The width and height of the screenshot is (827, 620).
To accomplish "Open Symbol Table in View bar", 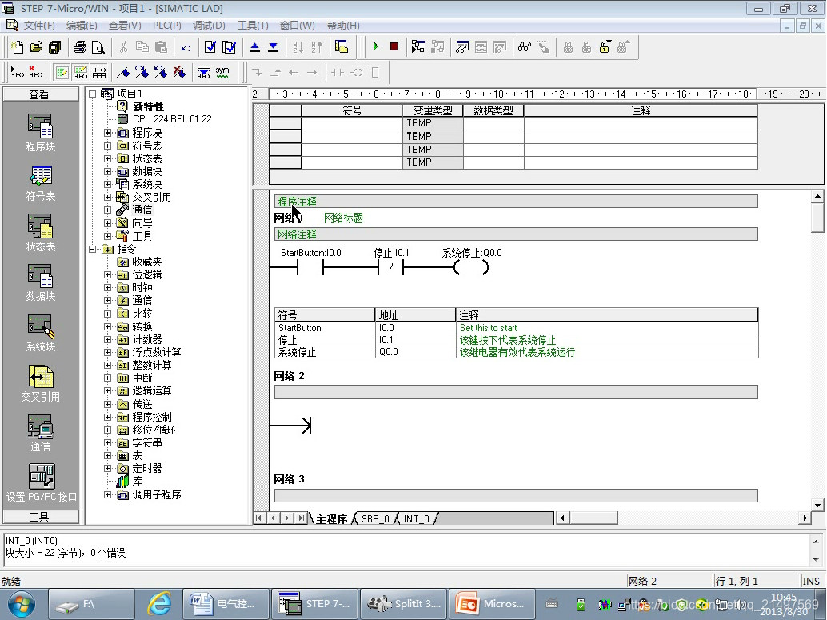I will [x=41, y=183].
